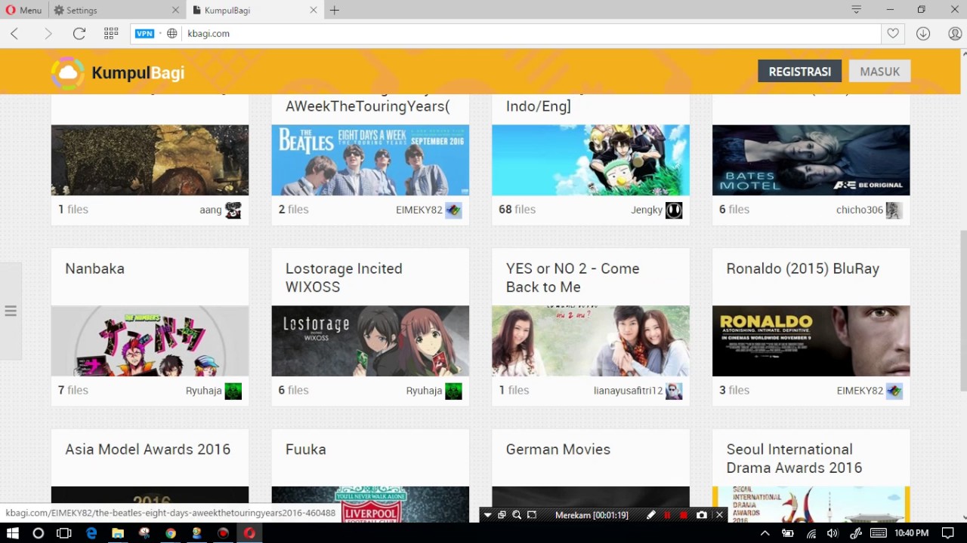The height and width of the screenshot is (543, 967).
Task: Toggle the VPN badge in address bar
Action: point(144,33)
